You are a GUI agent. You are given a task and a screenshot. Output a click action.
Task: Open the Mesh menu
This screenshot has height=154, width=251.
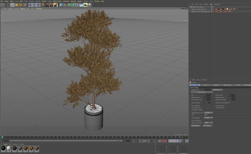pos(21,1)
